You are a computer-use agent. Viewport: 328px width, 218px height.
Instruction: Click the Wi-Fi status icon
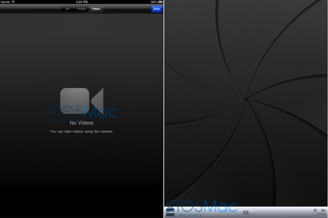click(x=13, y=2)
